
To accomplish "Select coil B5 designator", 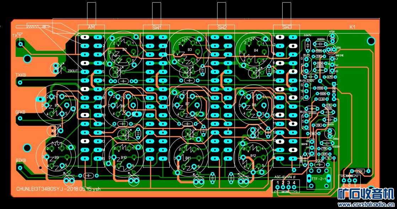I will (x=57, y=105).
